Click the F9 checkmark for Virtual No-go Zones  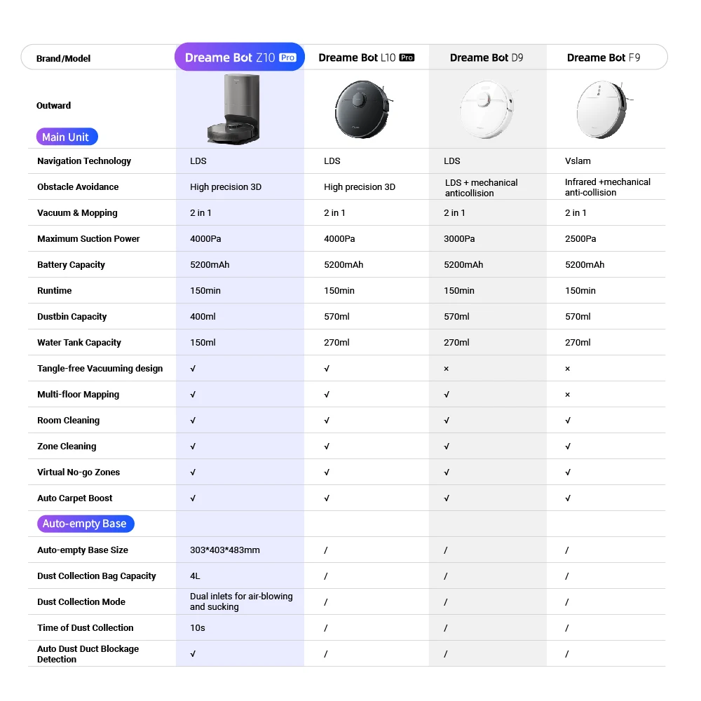(568, 472)
